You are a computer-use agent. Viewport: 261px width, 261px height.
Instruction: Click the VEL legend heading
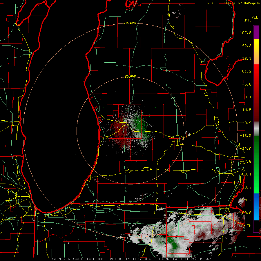[x=255, y=17]
